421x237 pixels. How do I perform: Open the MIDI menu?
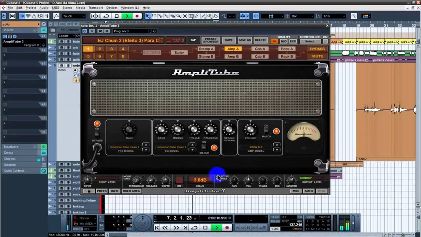tap(56, 8)
